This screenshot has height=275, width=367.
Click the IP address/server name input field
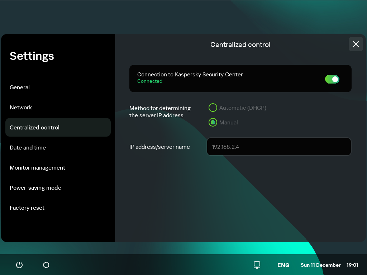279,147
